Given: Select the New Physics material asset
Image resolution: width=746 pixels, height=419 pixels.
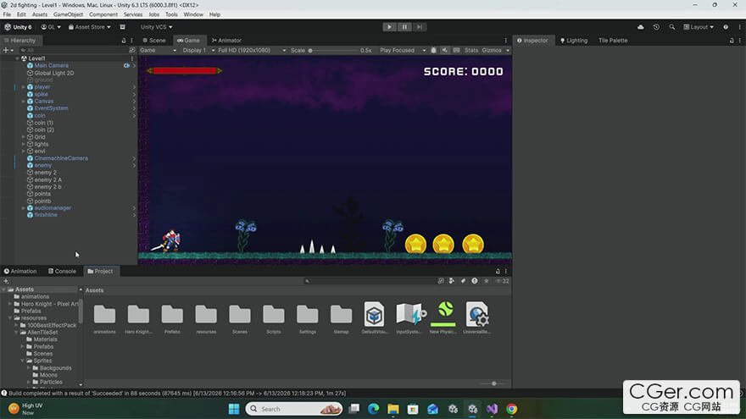Looking at the screenshot, I should click(x=443, y=317).
